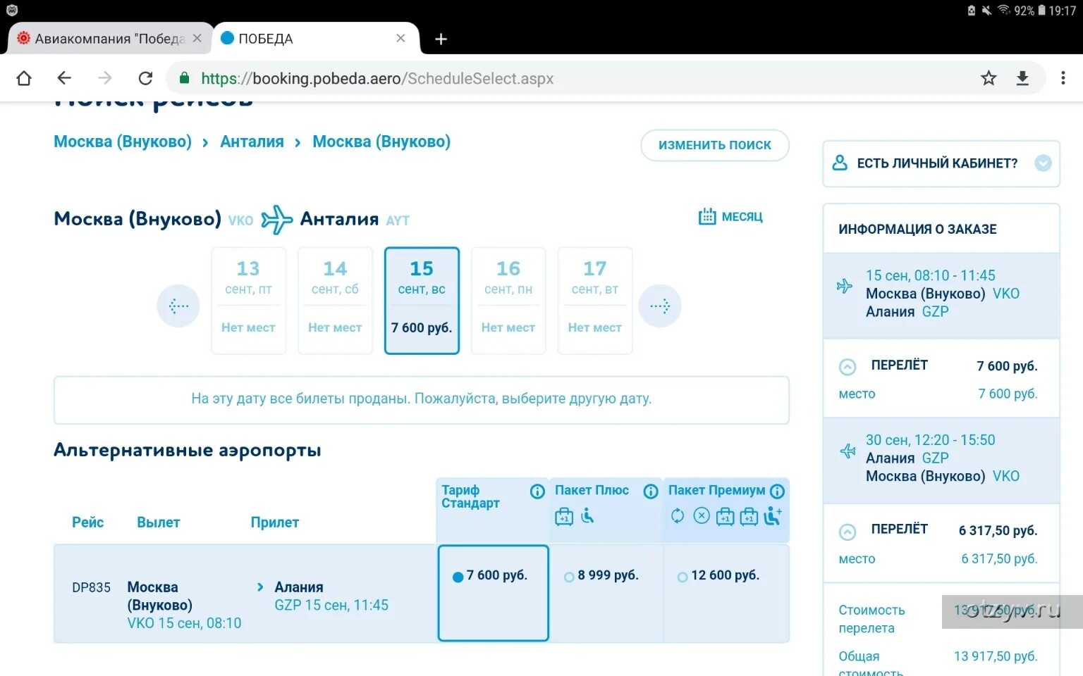Click exchange arrows icon under Пакет Премиум

pyautogui.click(x=678, y=516)
